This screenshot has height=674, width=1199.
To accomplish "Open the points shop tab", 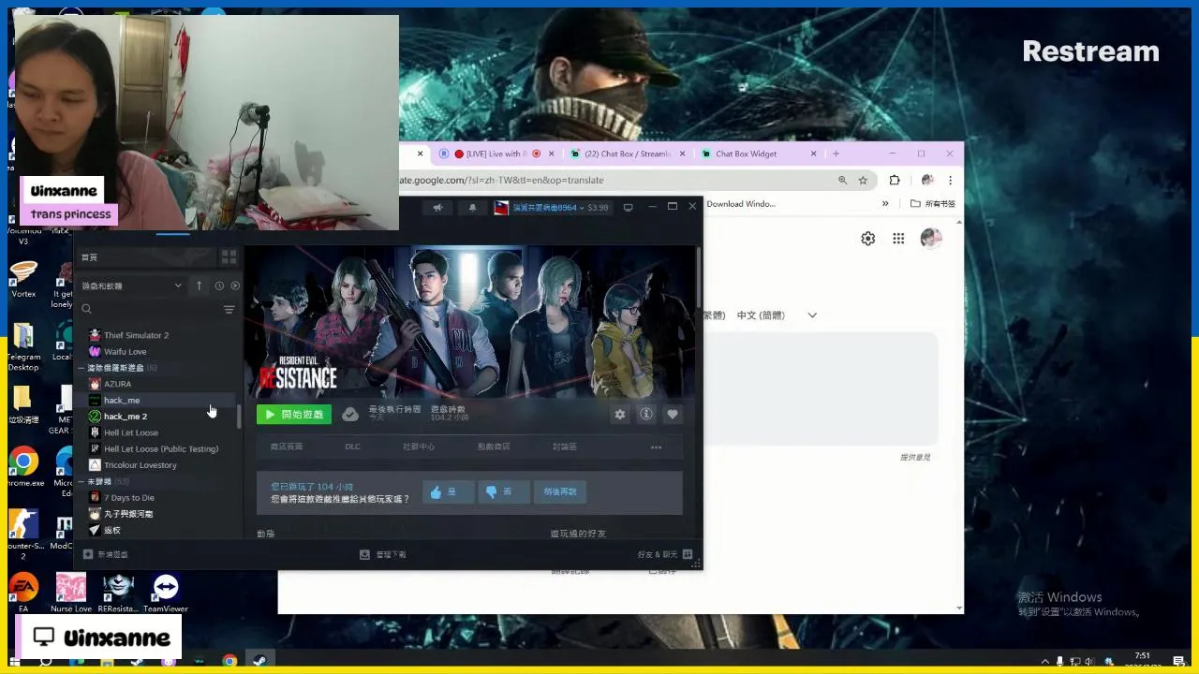I will 494,447.
